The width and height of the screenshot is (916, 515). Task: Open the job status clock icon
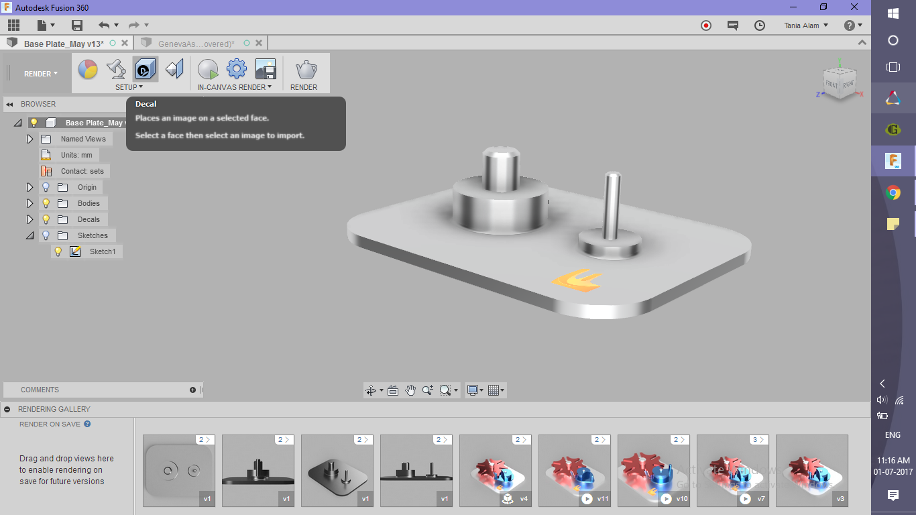pos(760,25)
